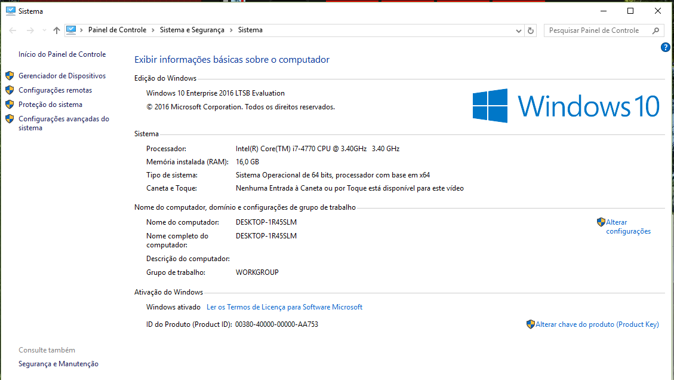Click the WORKGROUP value
This screenshot has height=380, width=674.
tap(257, 272)
